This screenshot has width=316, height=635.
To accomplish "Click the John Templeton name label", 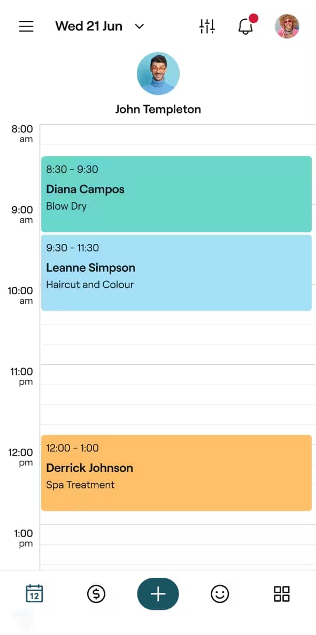I will click(158, 109).
